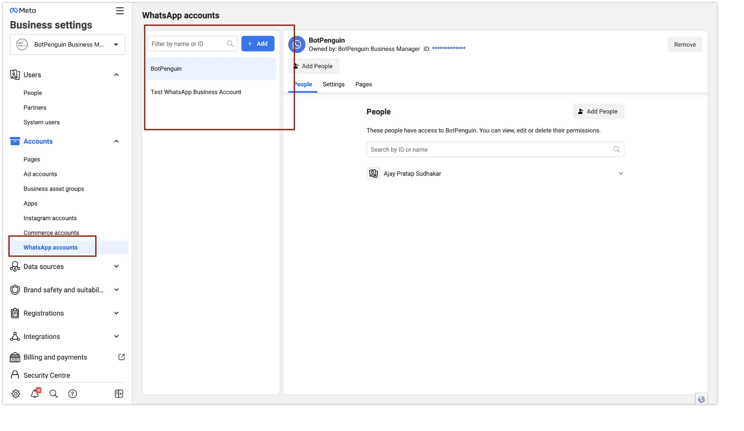
Task: Select BotPenguin in accounts list
Action: pyautogui.click(x=211, y=69)
